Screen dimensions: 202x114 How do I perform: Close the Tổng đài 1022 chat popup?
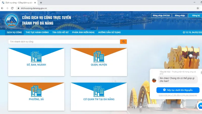(201, 72)
